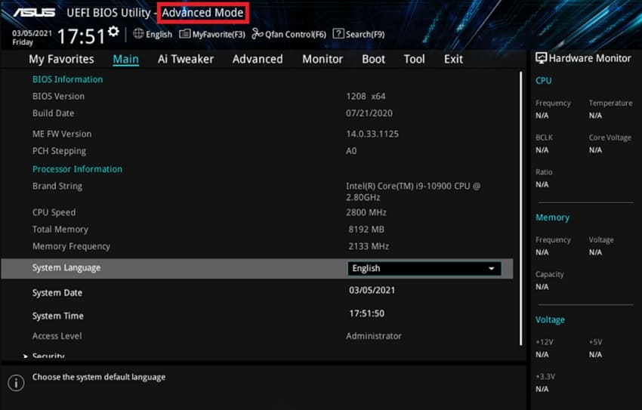Click the main panel vertical scrollbar

(521, 208)
